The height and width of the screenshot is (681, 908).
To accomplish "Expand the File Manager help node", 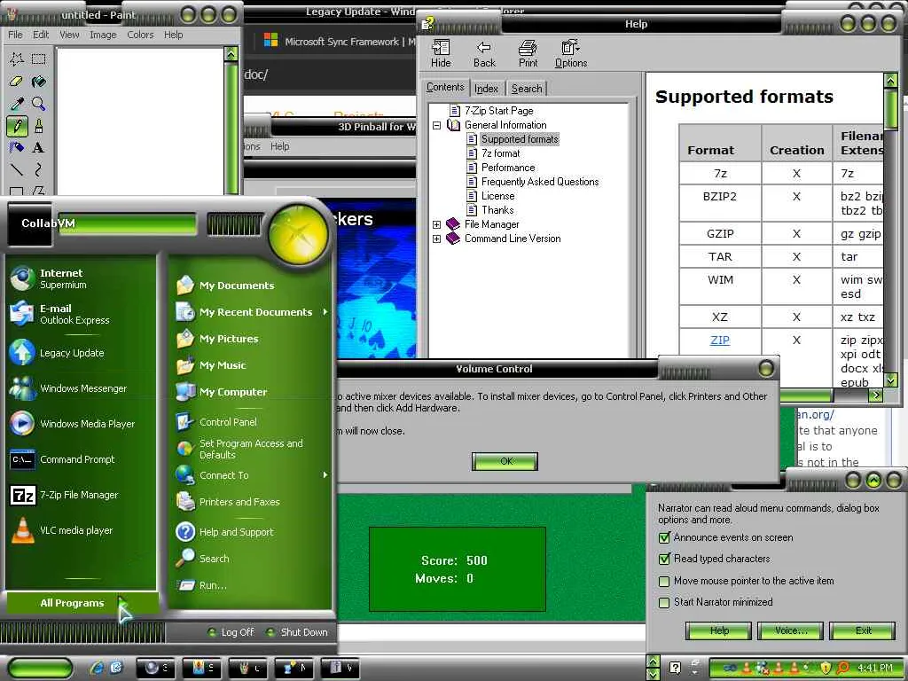I will [436, 224].
